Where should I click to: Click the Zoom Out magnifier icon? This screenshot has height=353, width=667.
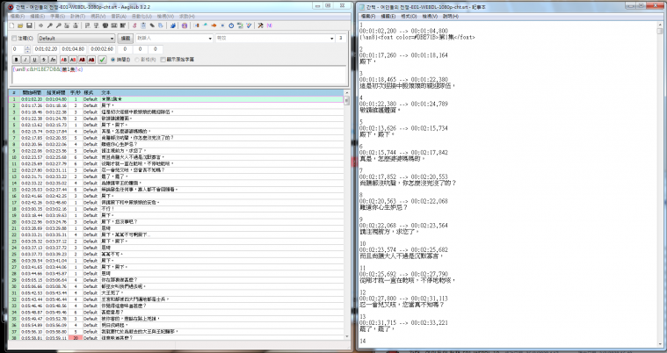pyautogui.click(x=58, y=25)
